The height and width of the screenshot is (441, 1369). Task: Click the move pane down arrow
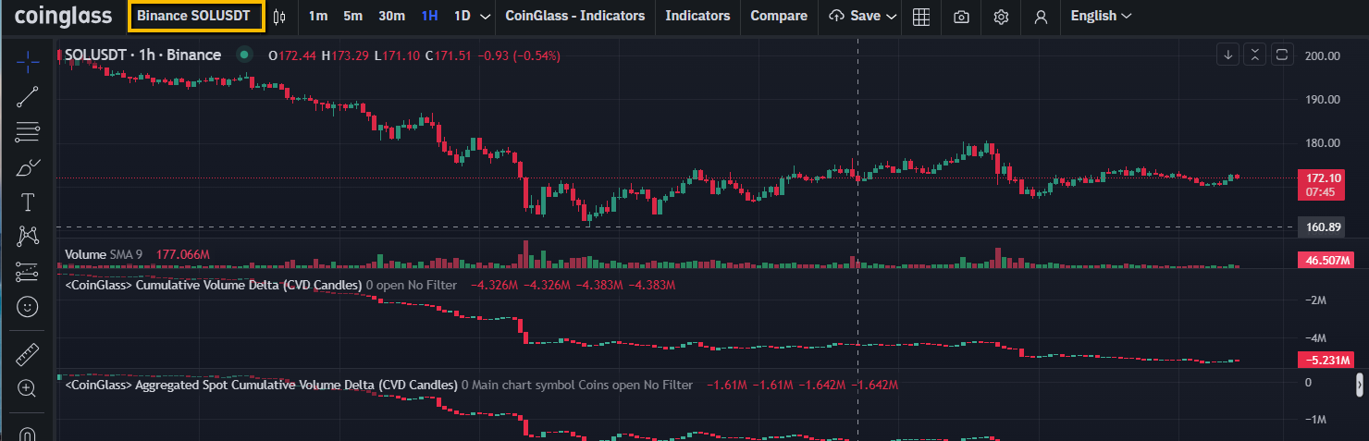coord(1228,55)
